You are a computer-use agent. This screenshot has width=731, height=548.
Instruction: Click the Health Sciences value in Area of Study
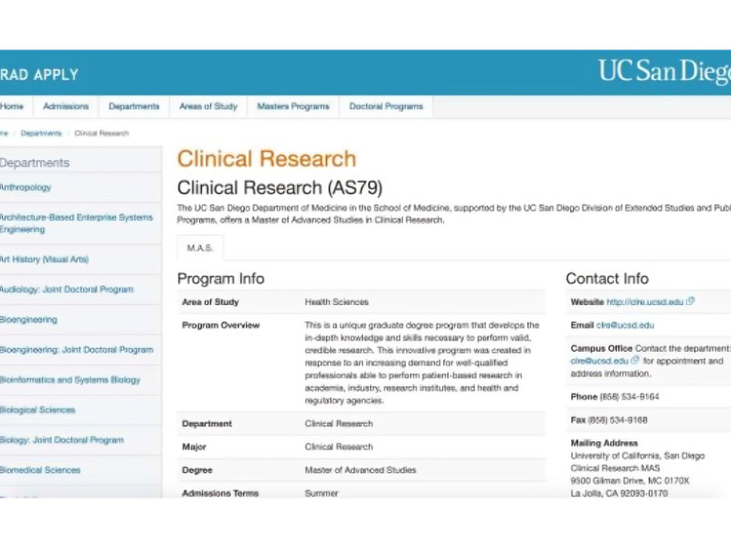pos(336,302)
